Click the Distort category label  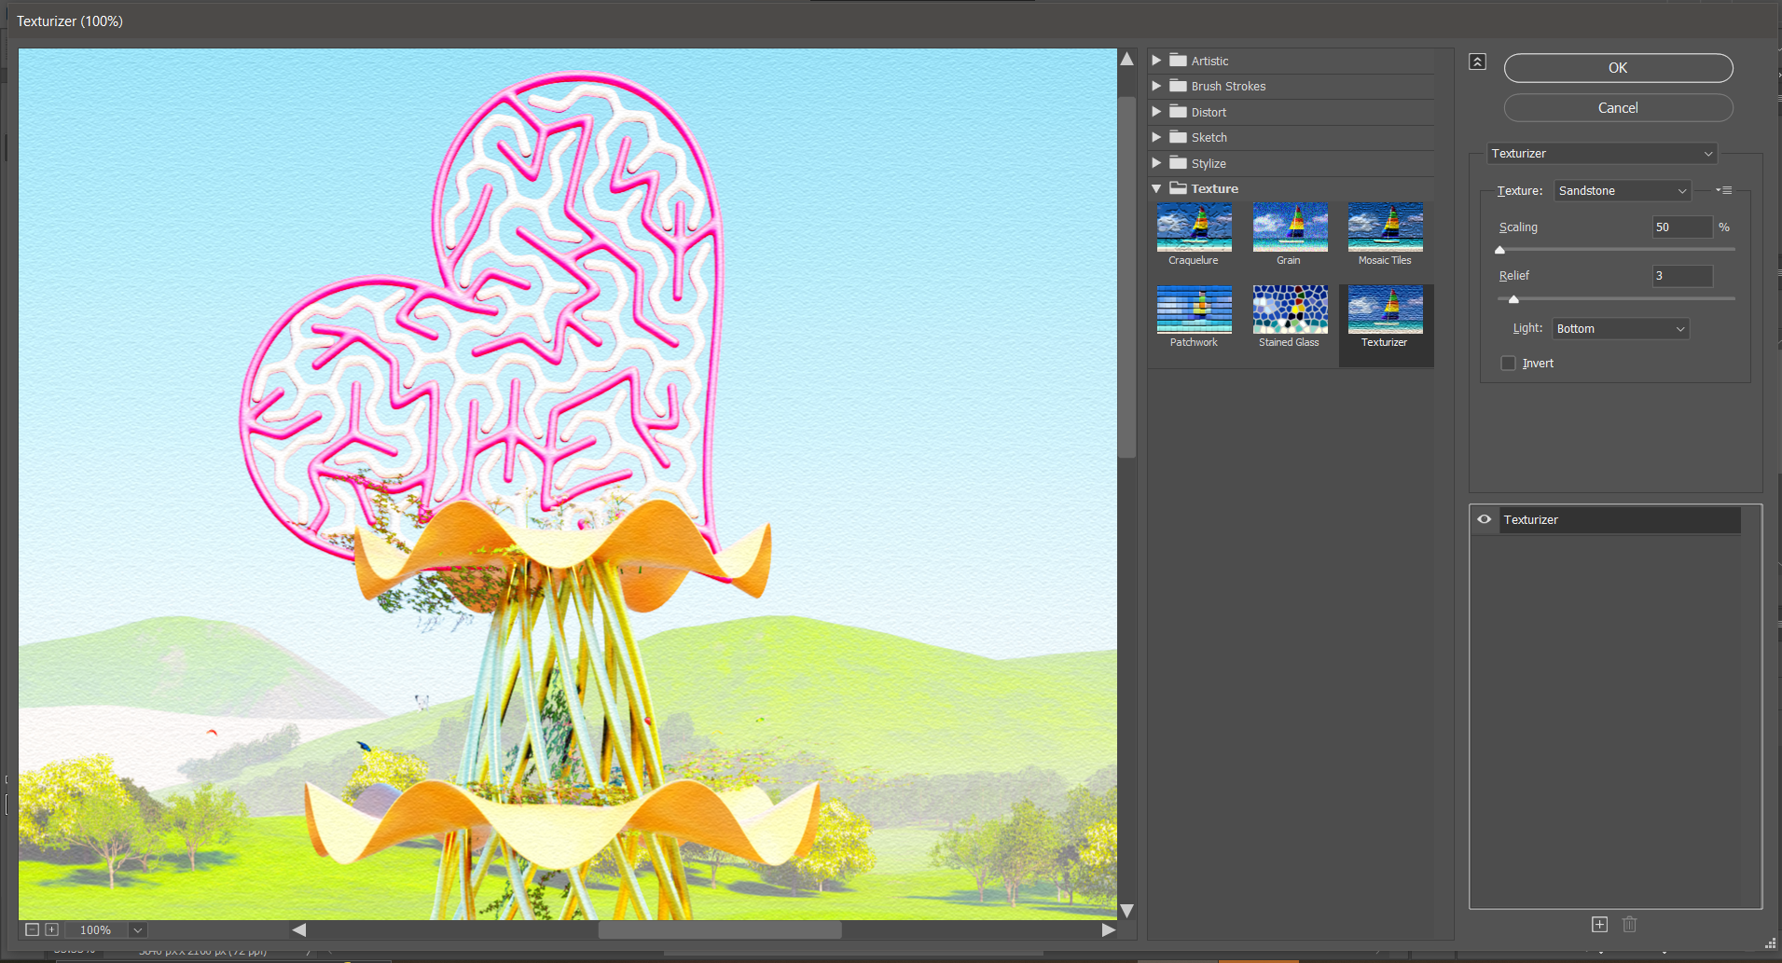coord(1209,112)
